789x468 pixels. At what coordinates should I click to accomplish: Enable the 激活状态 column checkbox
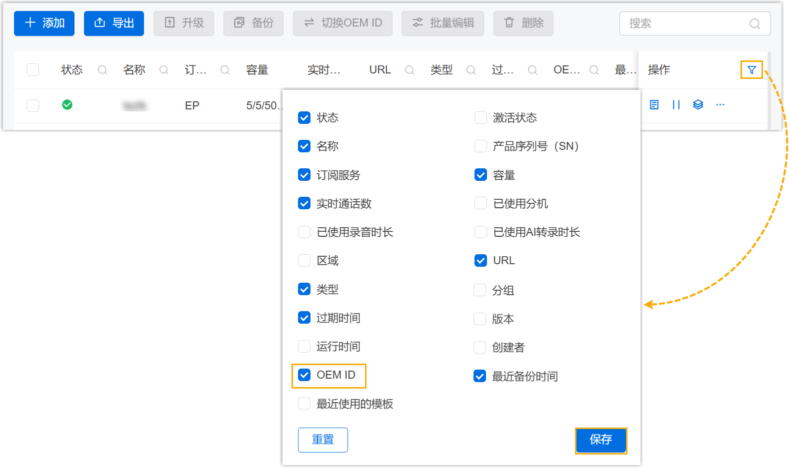click(480, 118)
